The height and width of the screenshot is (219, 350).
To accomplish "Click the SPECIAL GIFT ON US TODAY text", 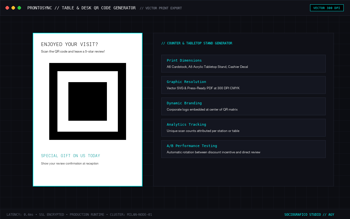I will [x=71, y=156].
